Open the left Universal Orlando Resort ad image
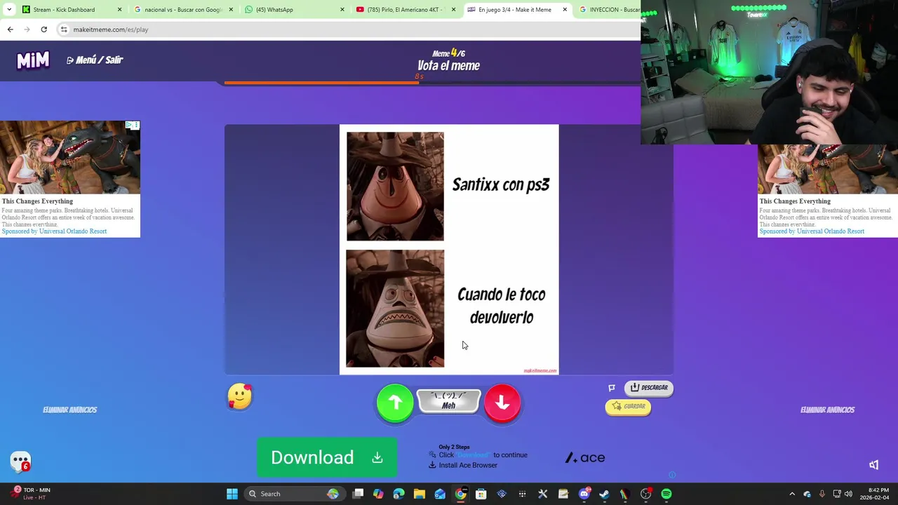 70,158
